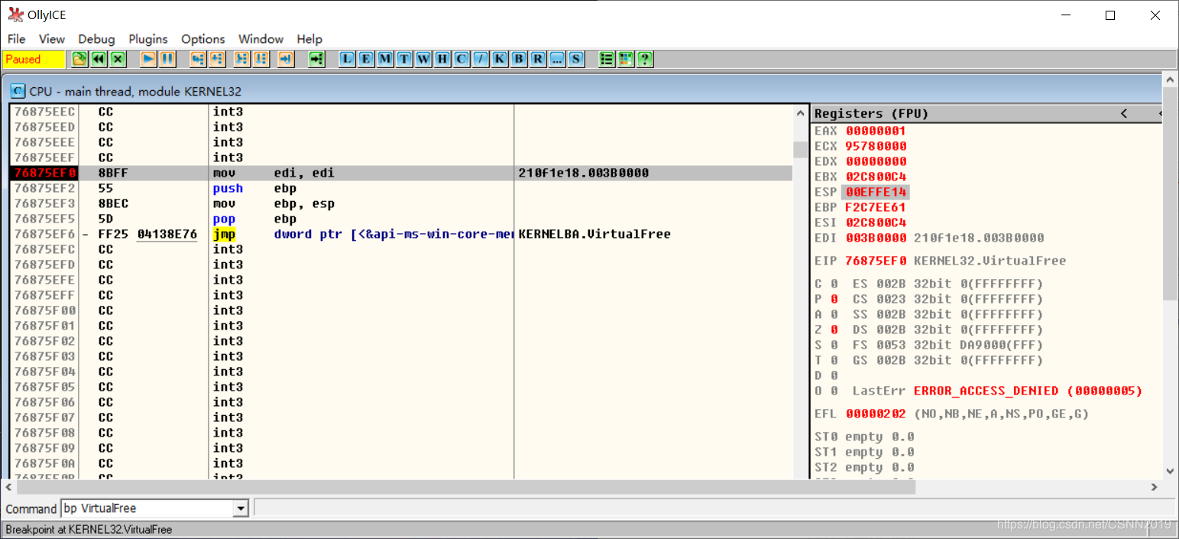Viewport: 1179px width, 539px height.
Task: Open the File menu
Action: [16, 39]
